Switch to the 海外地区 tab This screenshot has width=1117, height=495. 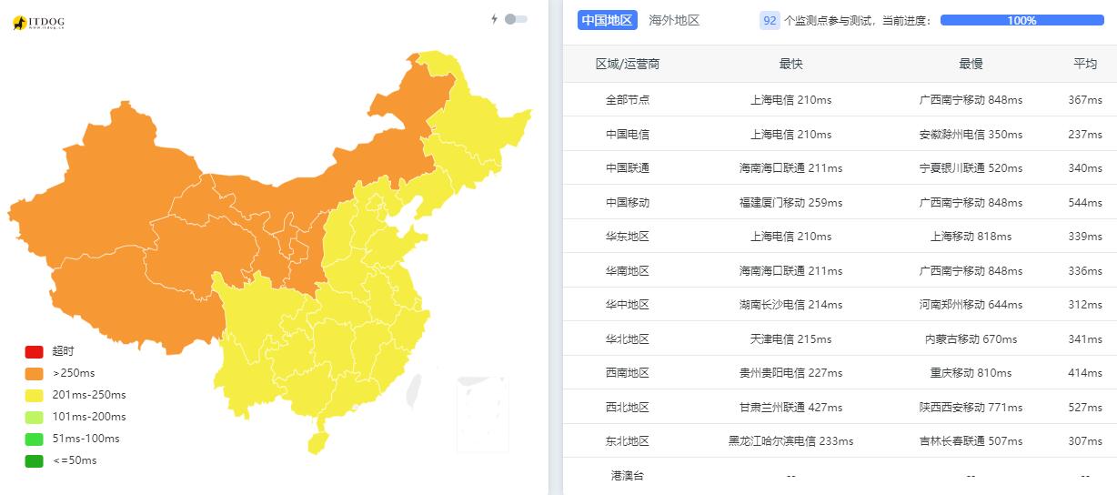coord(674,20)
